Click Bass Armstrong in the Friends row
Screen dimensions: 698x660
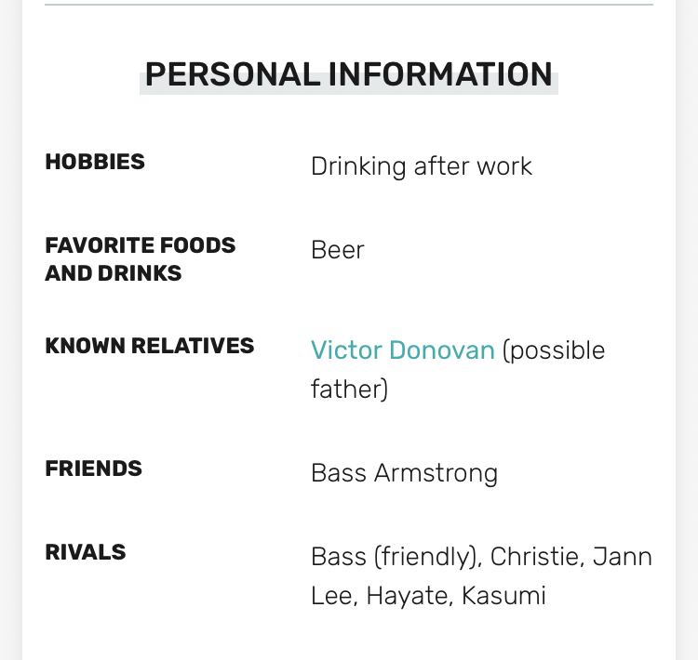point(404,473)
